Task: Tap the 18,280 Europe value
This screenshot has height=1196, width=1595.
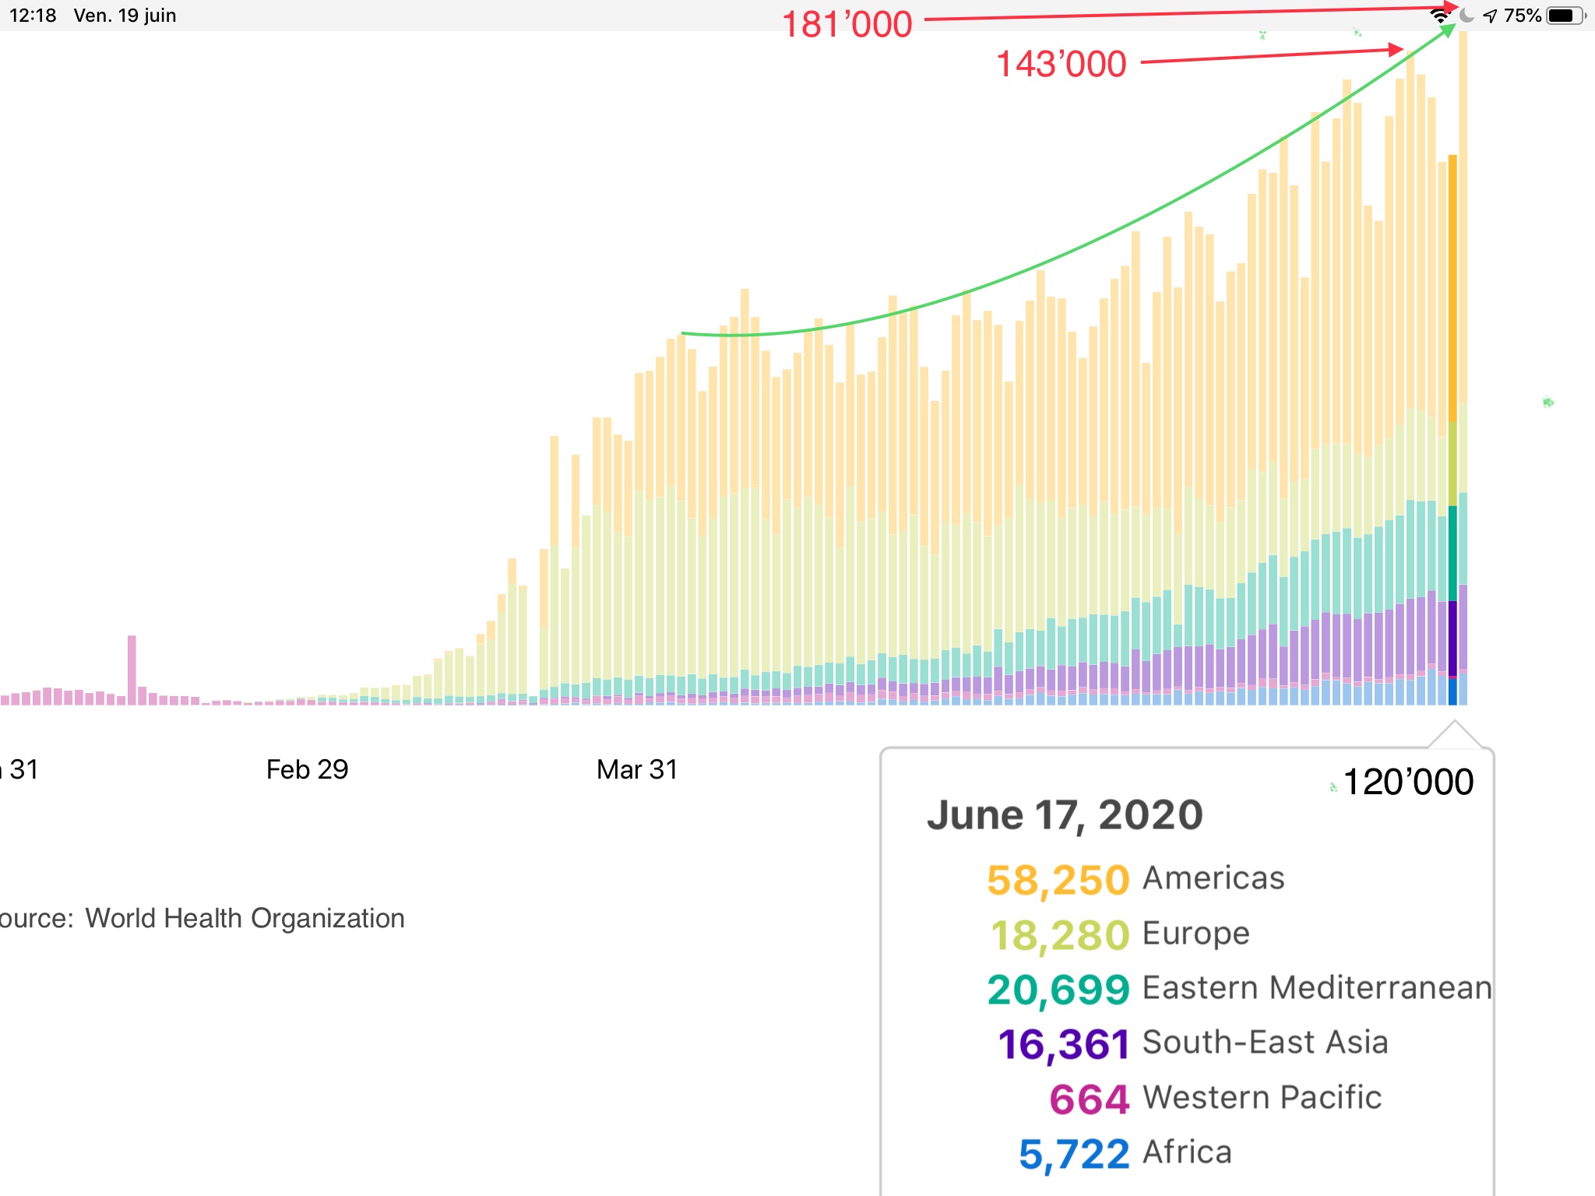Action: pyautogui.click(x=1059, y=935)
